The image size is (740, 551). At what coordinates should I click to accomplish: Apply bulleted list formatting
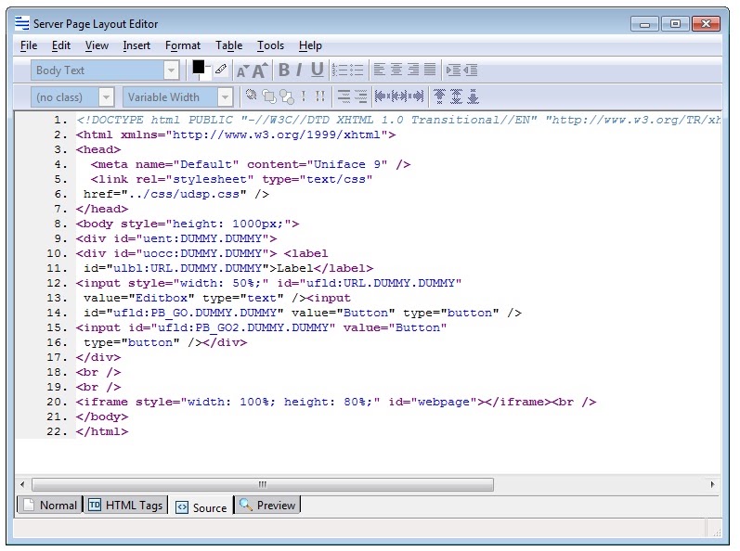click(357, 70)
